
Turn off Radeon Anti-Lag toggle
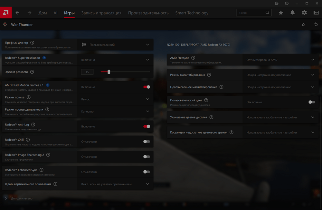[x=147, y=126]
